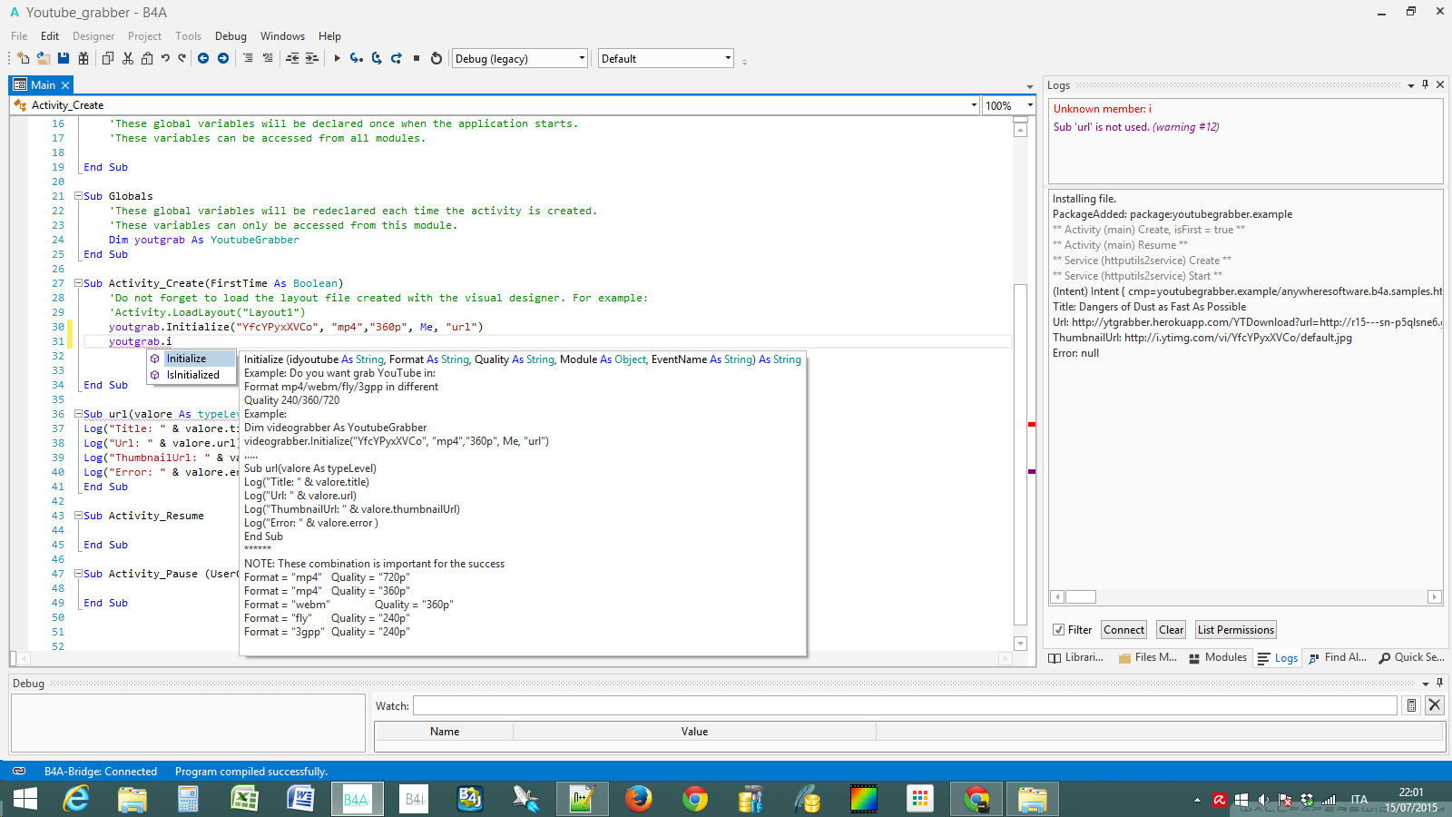Click the Open project folder icon

coord(43,58)
